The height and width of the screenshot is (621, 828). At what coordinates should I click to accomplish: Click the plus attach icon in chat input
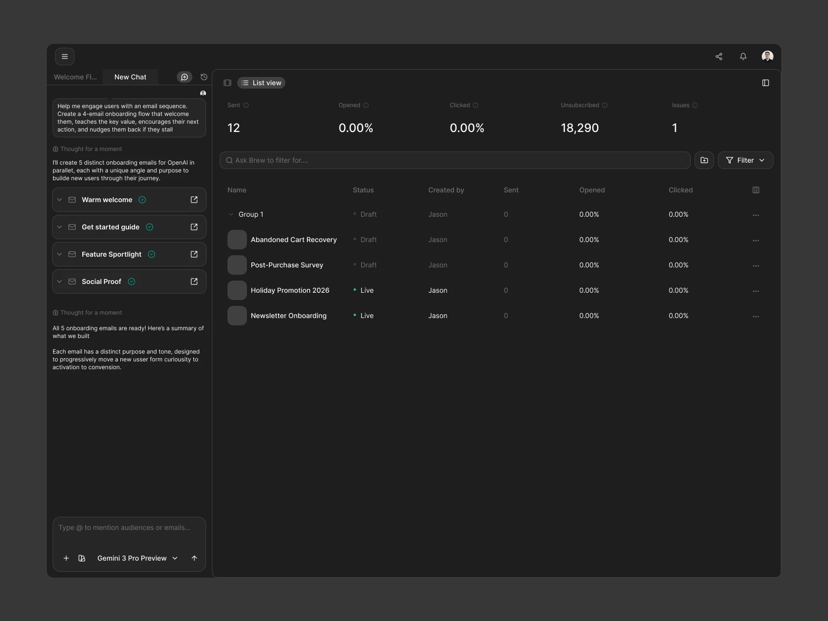[x=66, y=558]
